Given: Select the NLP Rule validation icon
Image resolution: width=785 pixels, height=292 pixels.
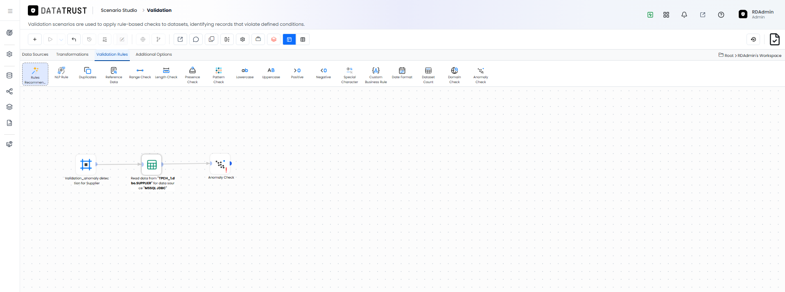Looking at the screenshot, I should [x=61, y=73].
